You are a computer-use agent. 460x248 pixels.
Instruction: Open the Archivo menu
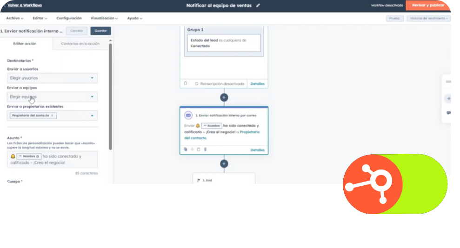click(x=15, y=18)
